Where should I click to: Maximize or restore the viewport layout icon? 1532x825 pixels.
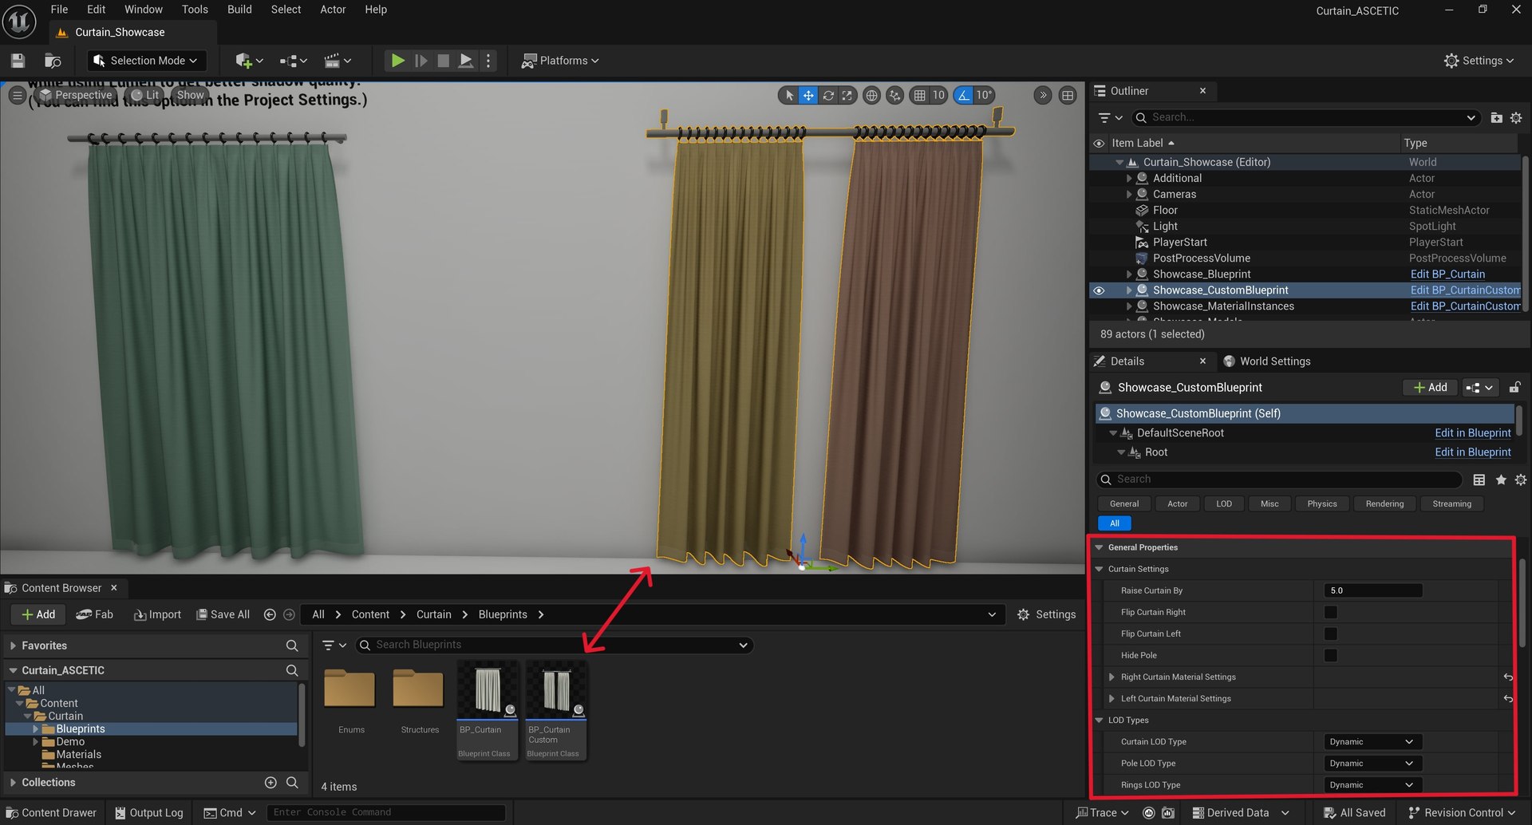[1068, 95]
